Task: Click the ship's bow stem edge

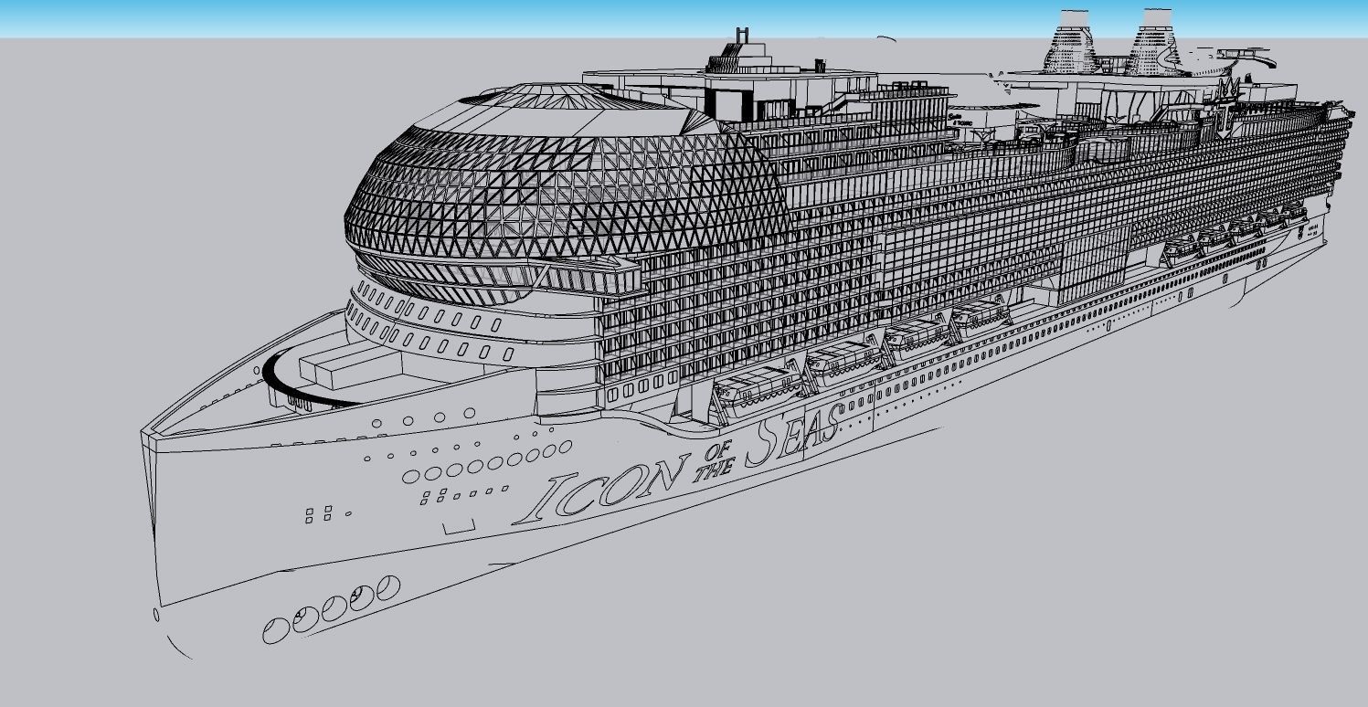Action: (152, 521)
